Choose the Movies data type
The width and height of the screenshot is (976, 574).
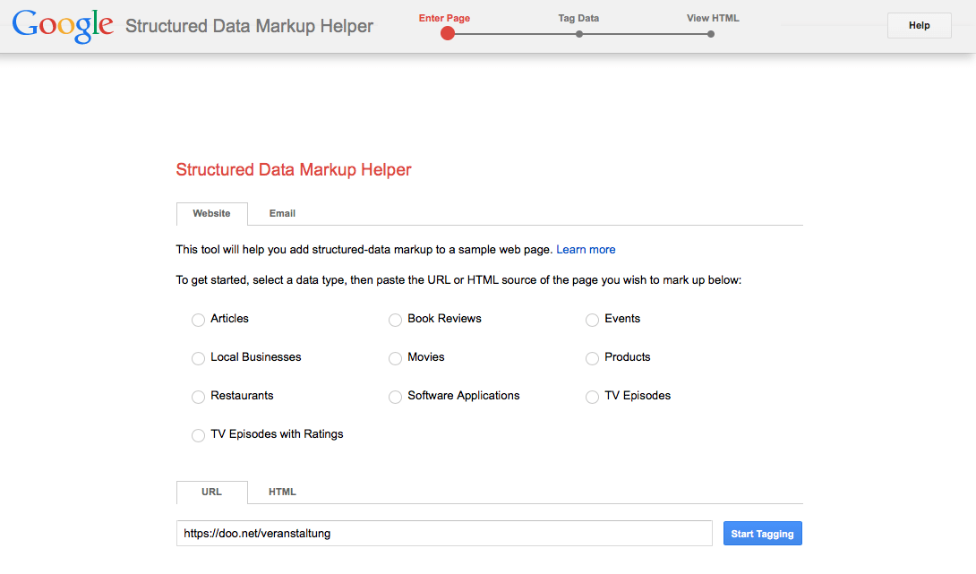click(x=395, y=358)
